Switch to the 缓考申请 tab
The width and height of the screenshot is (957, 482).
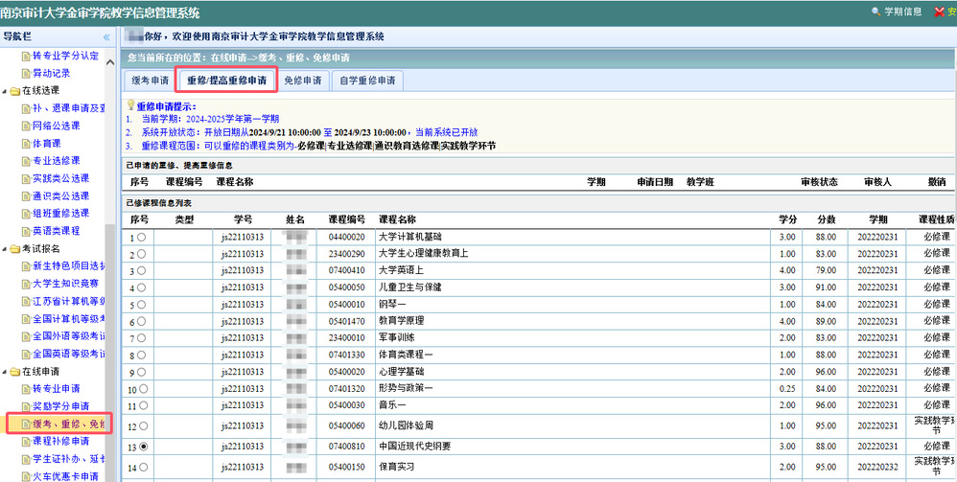coord(150,80)
